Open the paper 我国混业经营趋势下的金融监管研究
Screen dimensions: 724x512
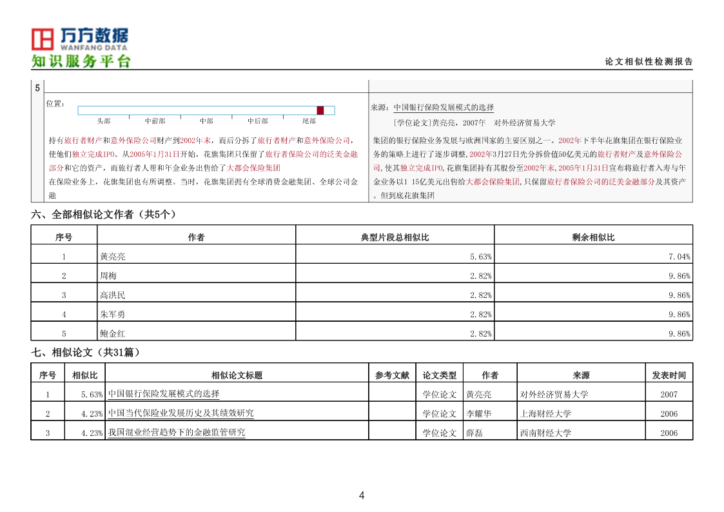click(177, 433)
